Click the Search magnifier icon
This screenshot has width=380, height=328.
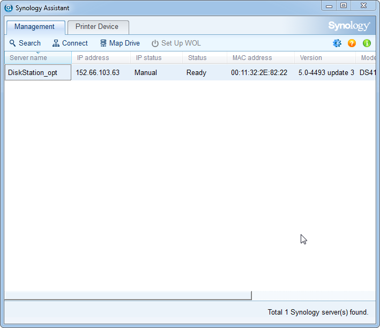pos(13,43)
